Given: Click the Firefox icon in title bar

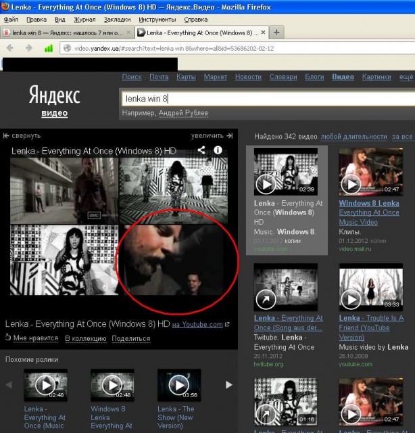Looking at the screenshot, I should pos(5,7).
